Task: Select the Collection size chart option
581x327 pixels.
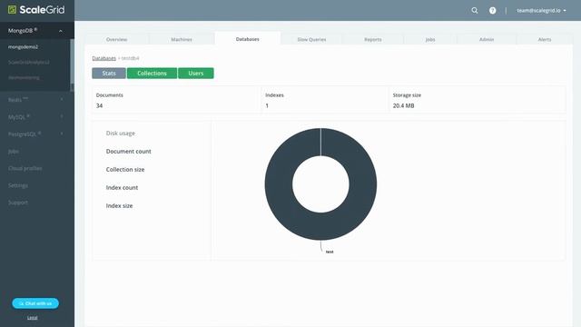Action: click(125, 170)
